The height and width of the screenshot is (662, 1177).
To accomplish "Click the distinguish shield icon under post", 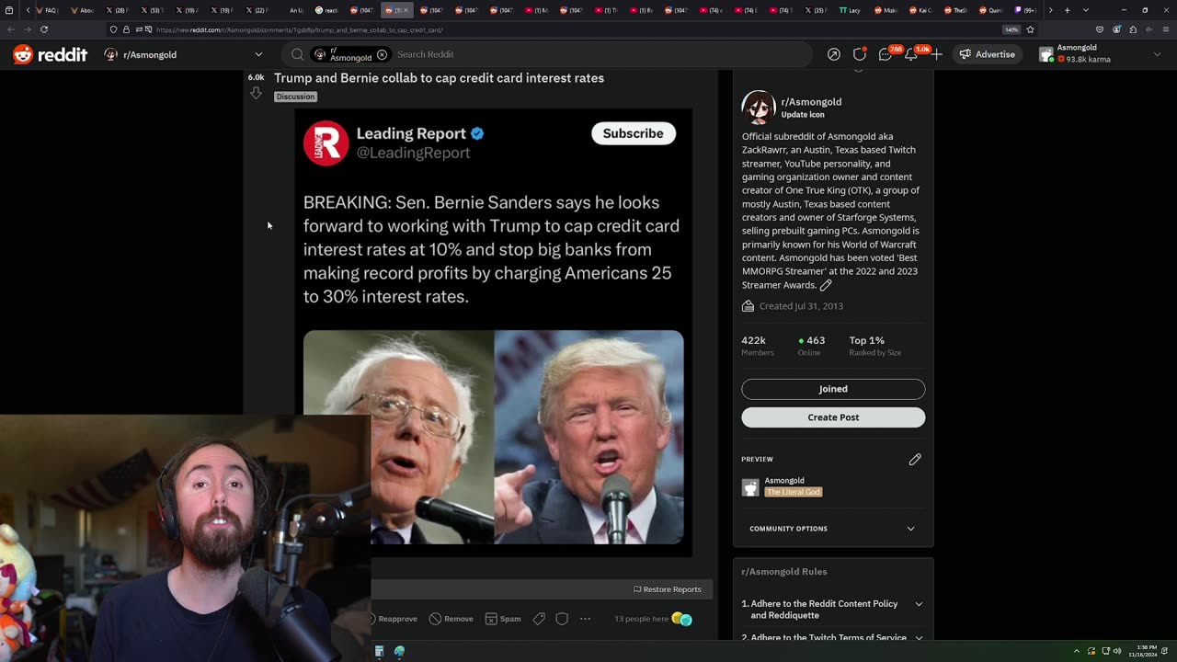I will (562, 619).
